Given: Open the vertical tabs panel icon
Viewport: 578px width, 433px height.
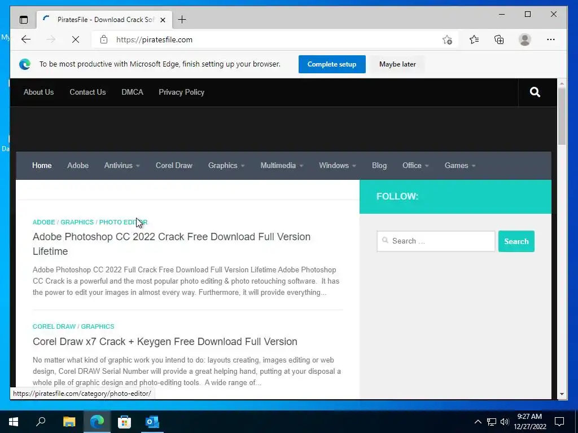Looking at the screenshot, I should pos(24,20).
